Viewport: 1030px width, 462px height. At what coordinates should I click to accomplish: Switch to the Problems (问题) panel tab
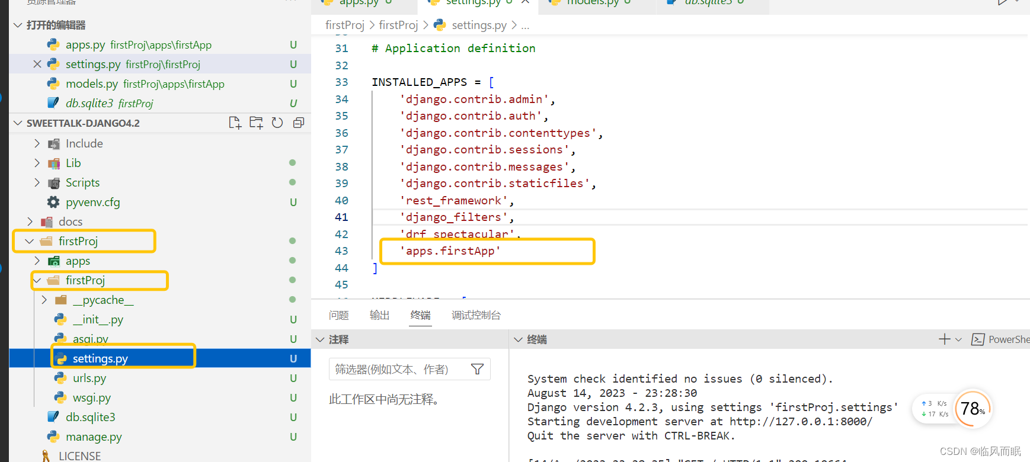pos(339,315)
